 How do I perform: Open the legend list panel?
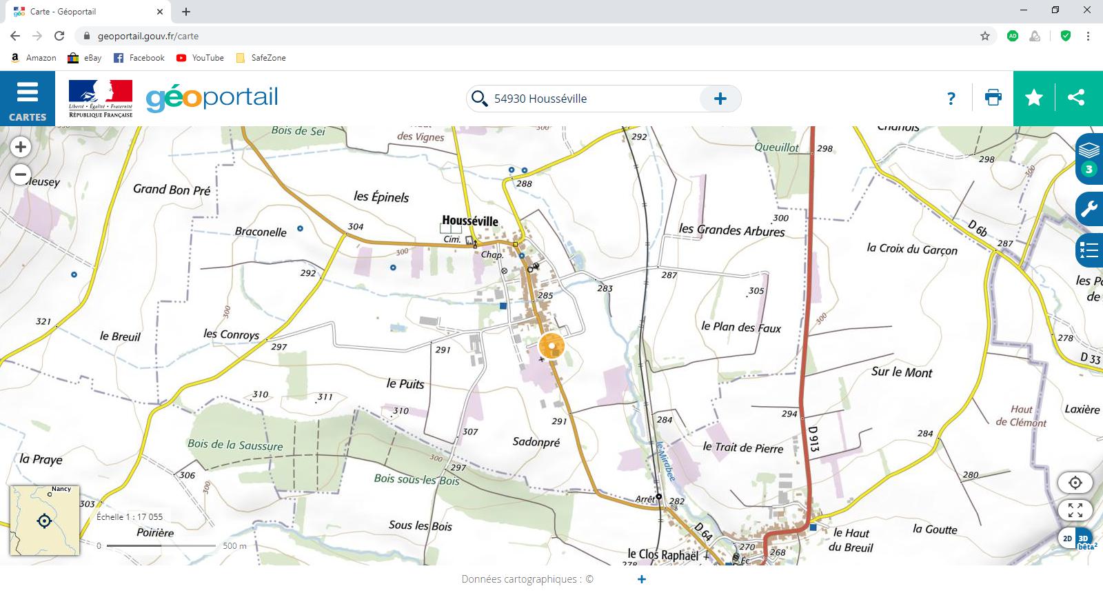[x=1090, y=250]
